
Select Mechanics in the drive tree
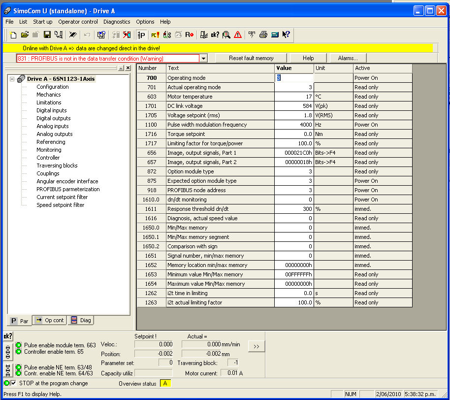pyautogui.click(x=49, y=95)
